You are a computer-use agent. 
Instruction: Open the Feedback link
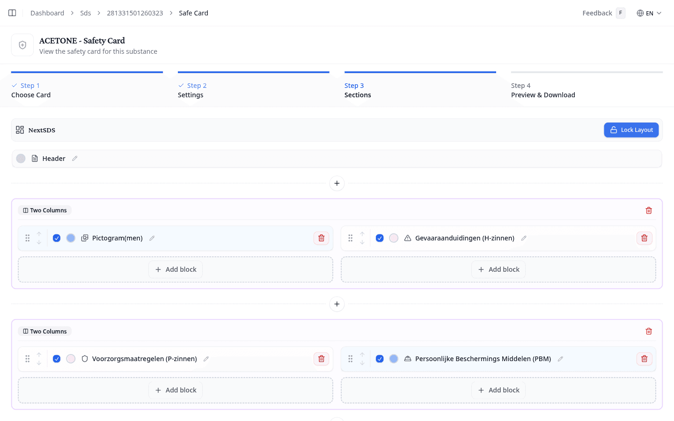pos(597,13)
